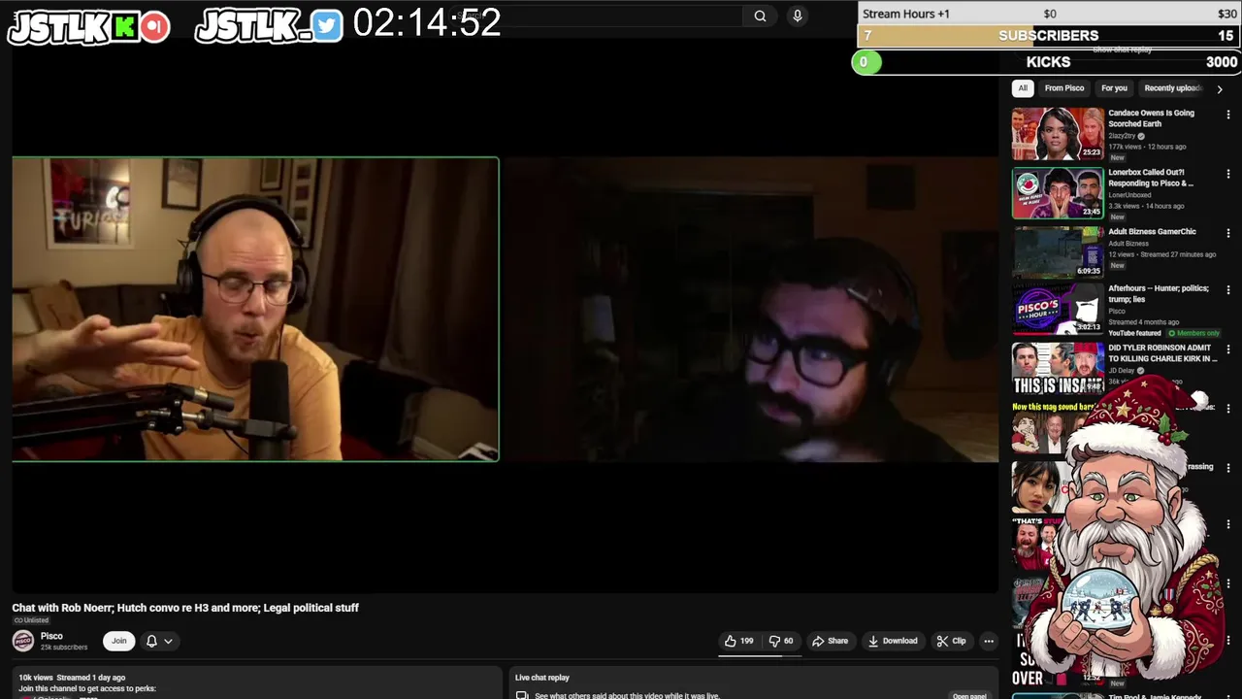This screenshot has height=699, width=1242.
Task: Click Lonerbox Called Out video title
Action: coord(1151,178)
